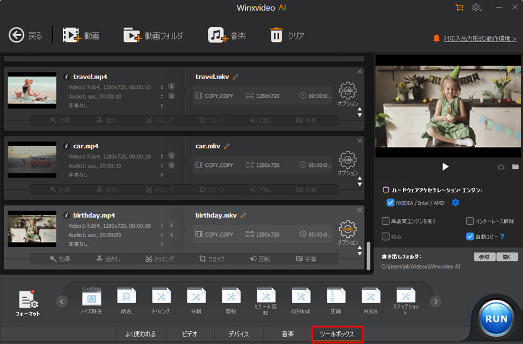Move birthday.mp4 item with up/down arrows
The width and height of the screenshot is (523, 344).
pos(359,250)
